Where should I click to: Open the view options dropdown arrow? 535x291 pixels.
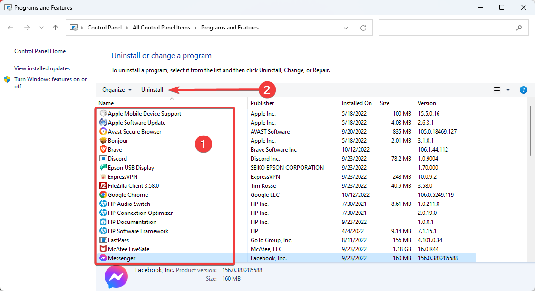point(508,90)
